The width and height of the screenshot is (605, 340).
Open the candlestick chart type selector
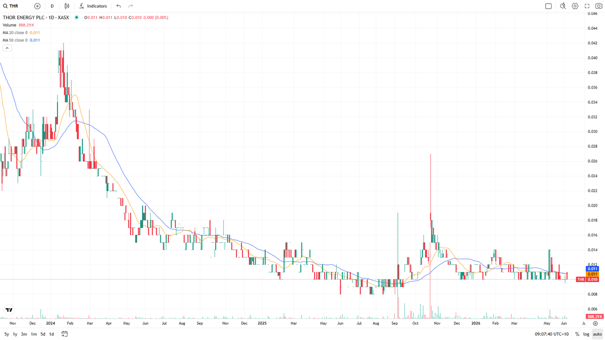click(x=67, y=6)
